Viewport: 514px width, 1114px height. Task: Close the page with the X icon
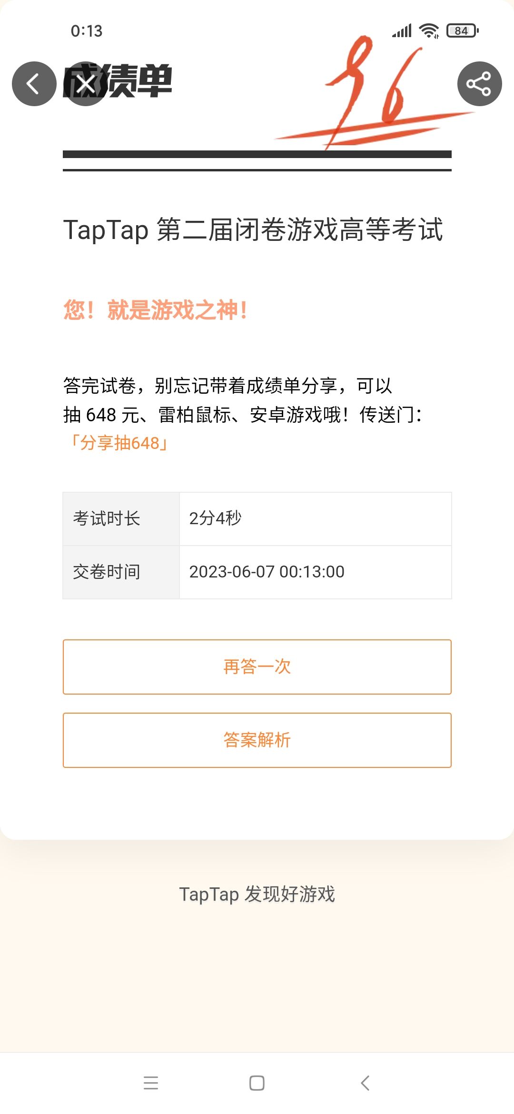pos(86,84)
